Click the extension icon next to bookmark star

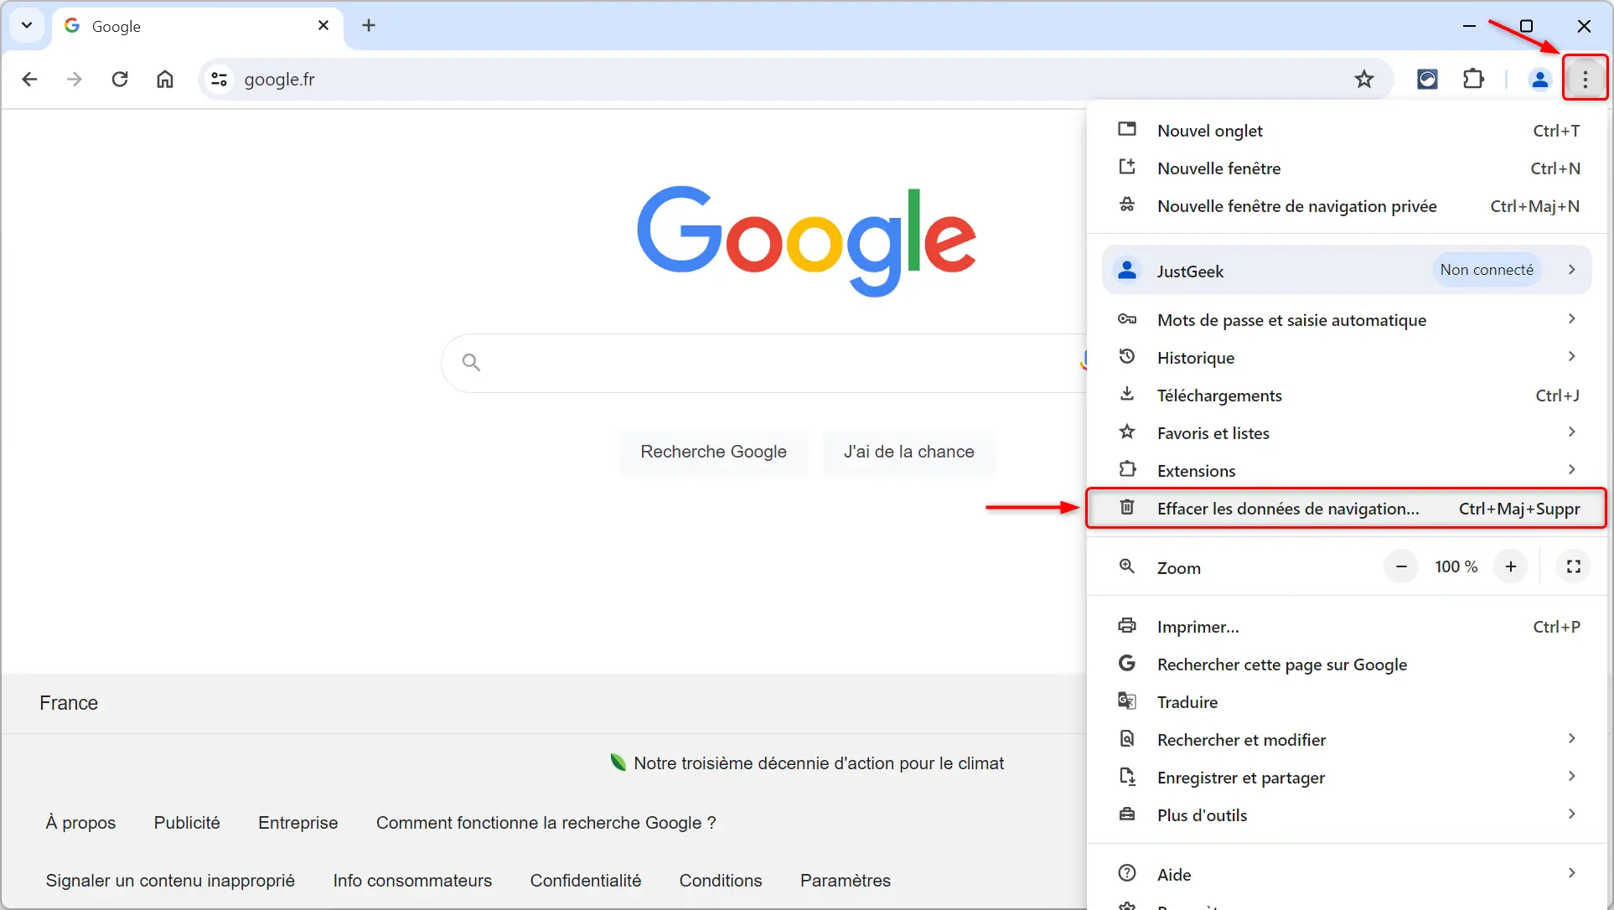(x=1427, y=79)
